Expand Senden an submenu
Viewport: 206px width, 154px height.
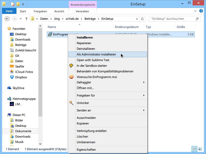coord(144,110)
